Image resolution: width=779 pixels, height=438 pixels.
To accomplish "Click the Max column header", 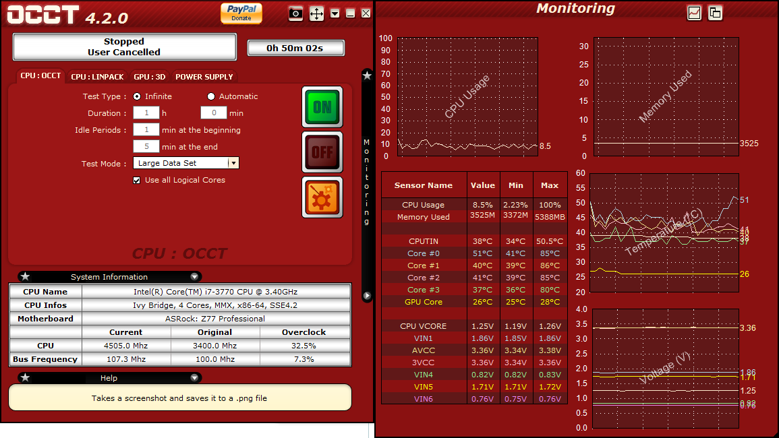I will (550, 185).
